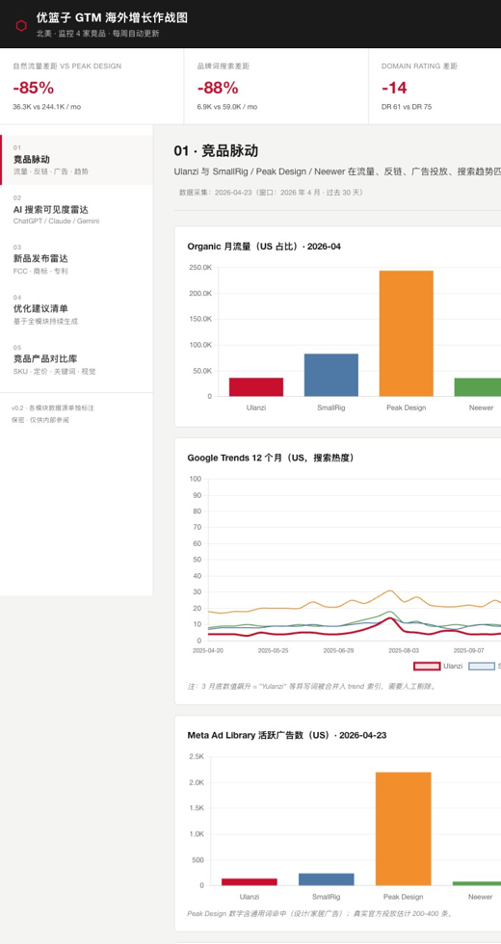The image size is (501, 944).
Task: Click the -14 Domain Rating gap value
Action: [394, 88]
